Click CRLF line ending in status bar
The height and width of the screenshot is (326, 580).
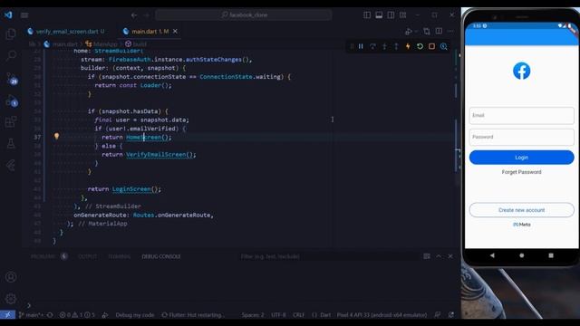click(298, 315)
